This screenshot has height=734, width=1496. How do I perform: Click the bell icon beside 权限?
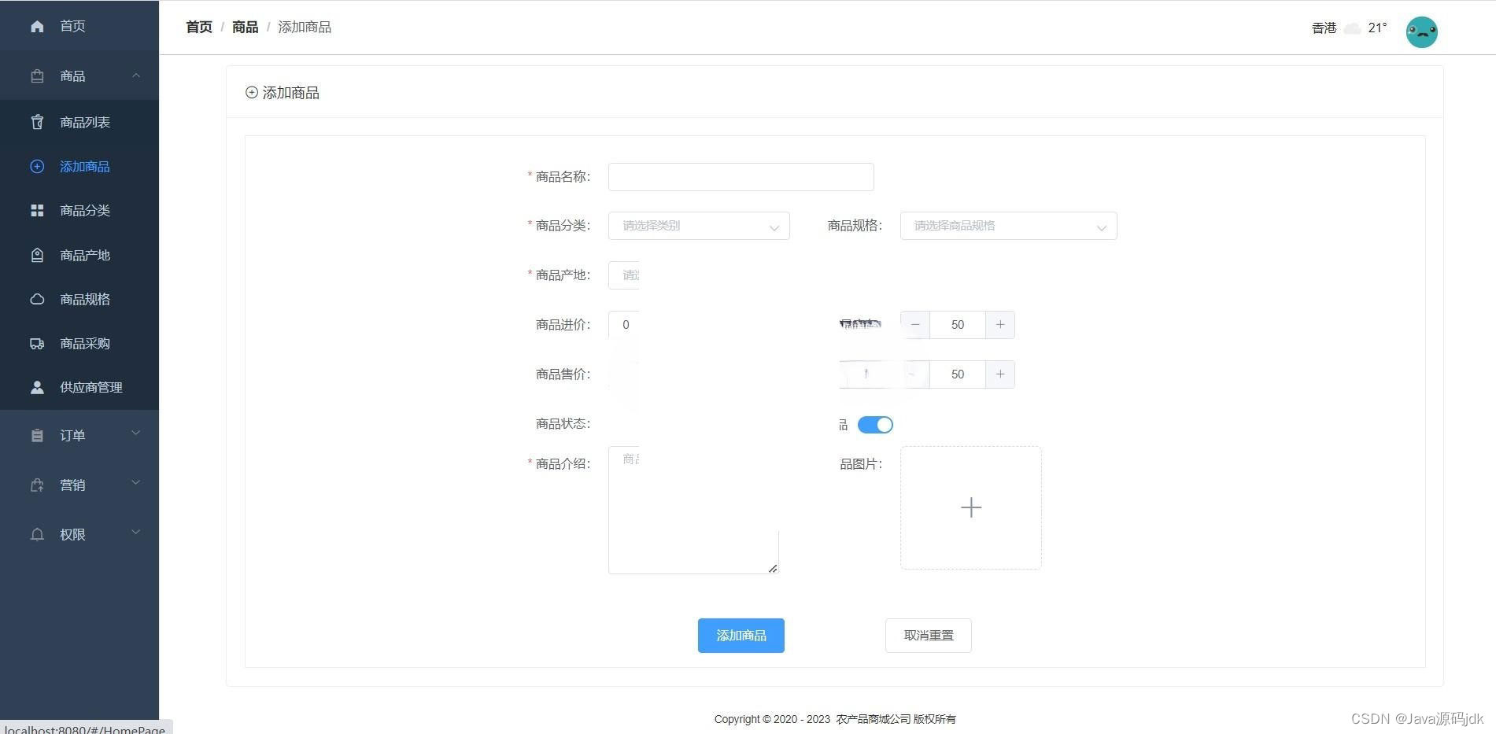click(37, 535)
